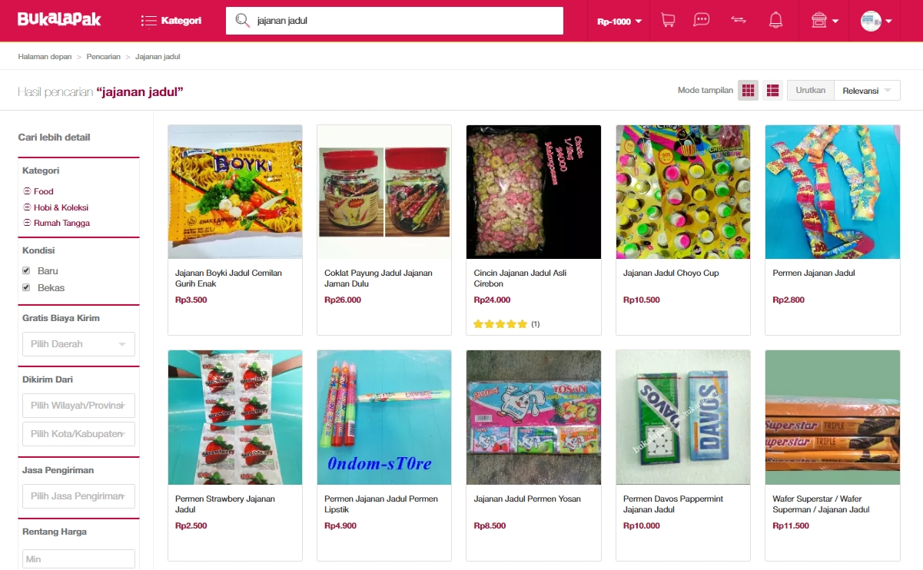
Task: Click the transactions arrows icon
Action: coord(739,21)
